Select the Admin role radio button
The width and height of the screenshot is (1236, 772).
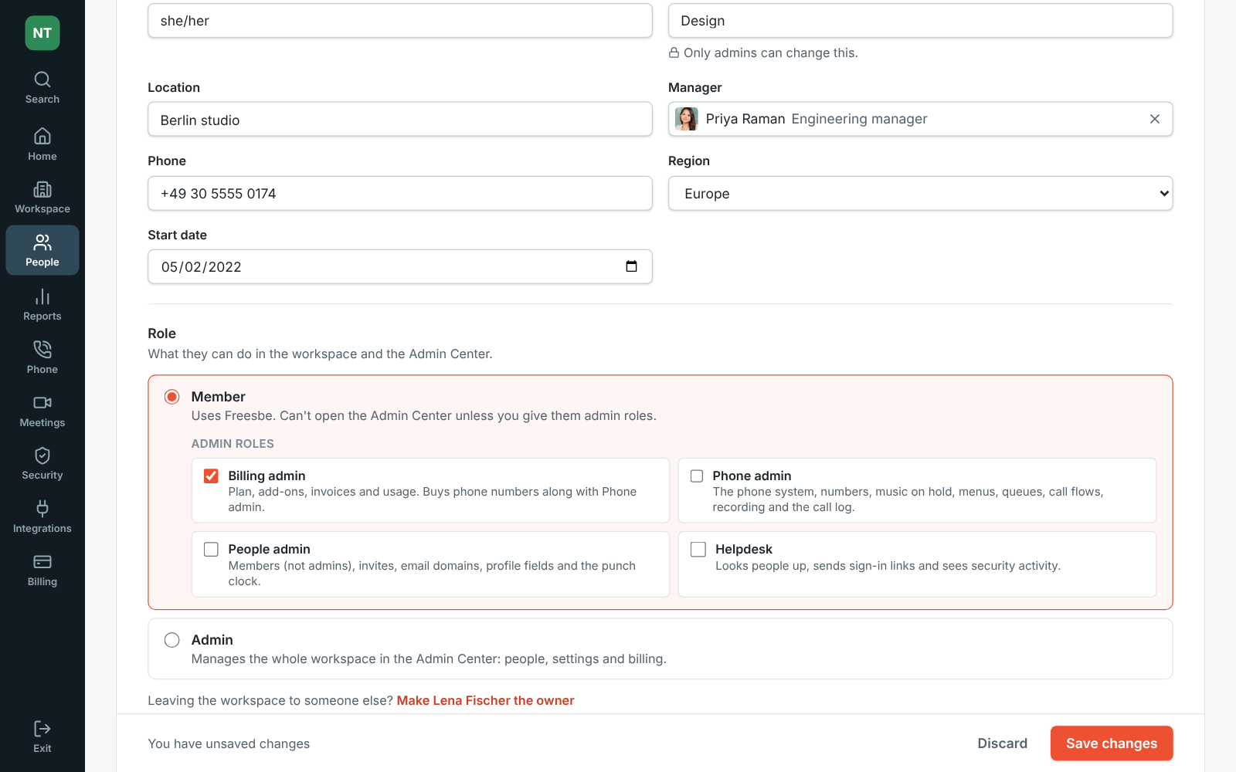tap(172, 640)
